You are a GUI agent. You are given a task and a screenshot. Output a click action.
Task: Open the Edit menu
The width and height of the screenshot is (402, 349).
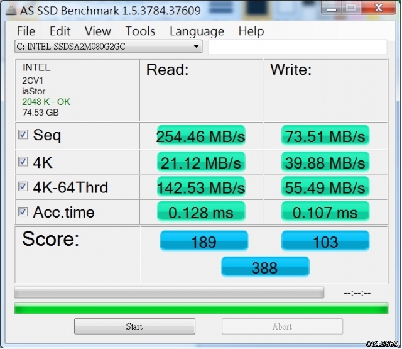click(60, 31)
